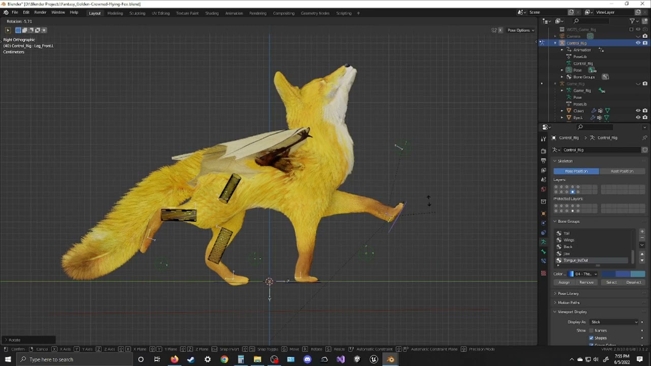The height and width of the screenshot is (366, 651).
Task: Toggle the render camera icon for Control_Rig
Action: tap(645, 43)
